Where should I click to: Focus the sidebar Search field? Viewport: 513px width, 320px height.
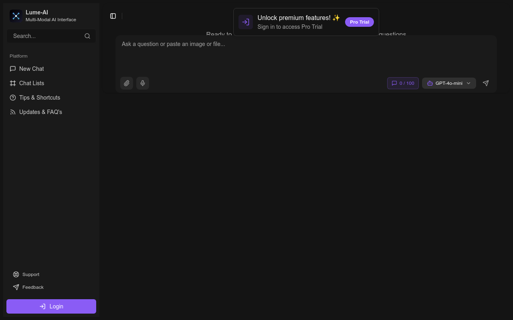tap(46, 36)
